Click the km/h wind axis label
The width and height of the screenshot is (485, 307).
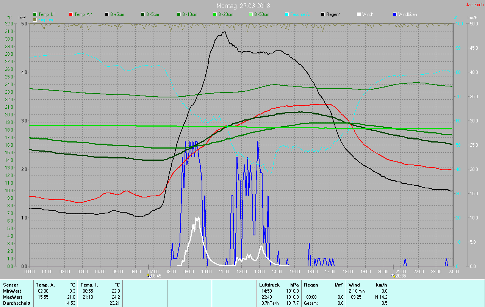coord(472,18)
